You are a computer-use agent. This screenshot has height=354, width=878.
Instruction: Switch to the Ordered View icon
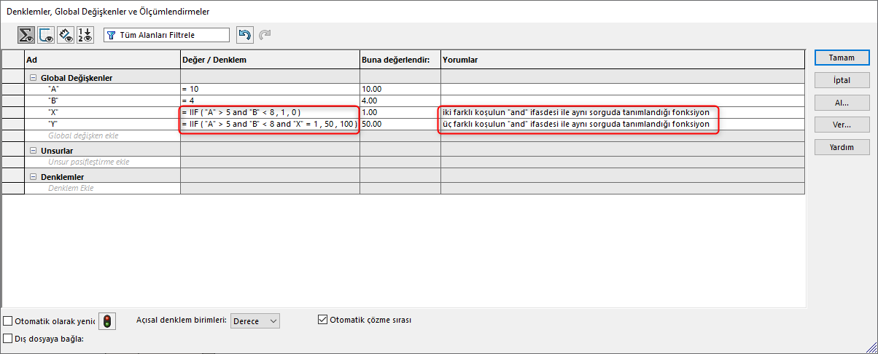(85, 35)
